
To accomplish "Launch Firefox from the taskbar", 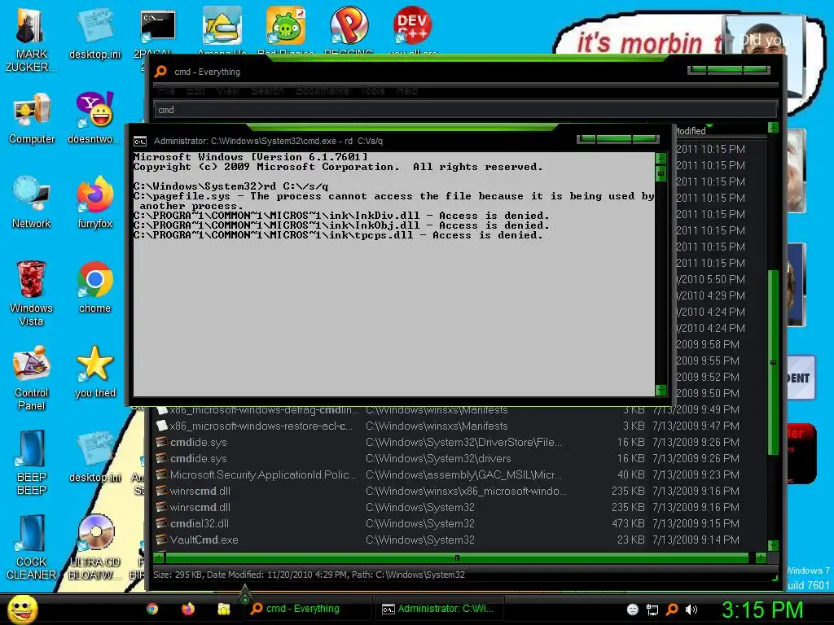I will click(x=188, y=609).
